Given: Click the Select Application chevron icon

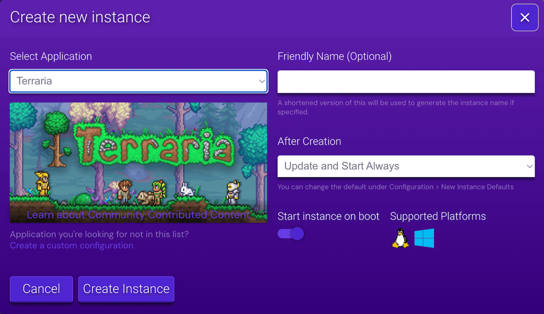Looking at the screenshot, I should tap(262, 81).
